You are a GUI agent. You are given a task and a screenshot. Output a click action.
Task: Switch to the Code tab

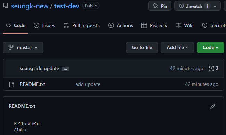pyautogui.click(x=15, y=26)
